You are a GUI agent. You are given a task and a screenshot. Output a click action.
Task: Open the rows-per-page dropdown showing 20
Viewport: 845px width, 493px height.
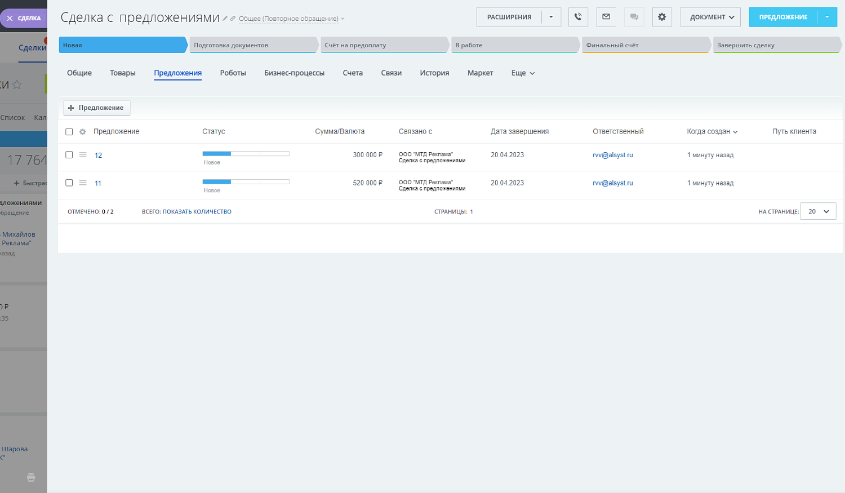(818, 211)
